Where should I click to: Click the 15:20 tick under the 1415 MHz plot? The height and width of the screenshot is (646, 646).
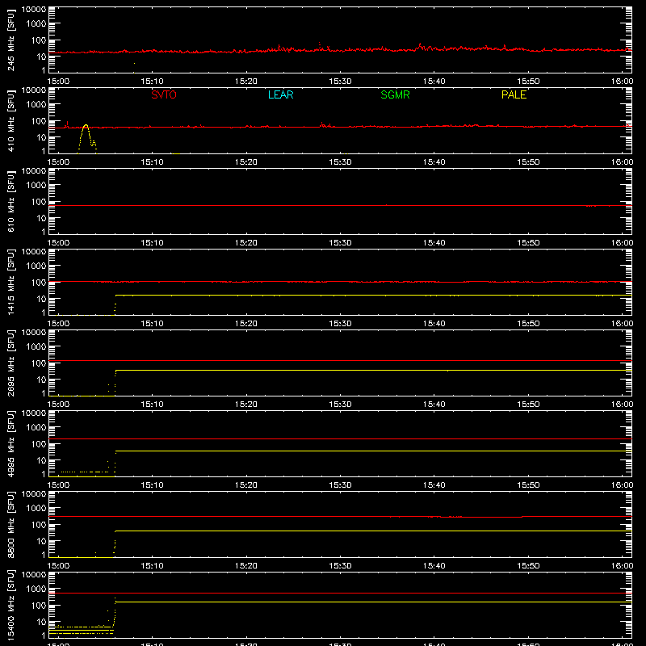tap(246, 324)
